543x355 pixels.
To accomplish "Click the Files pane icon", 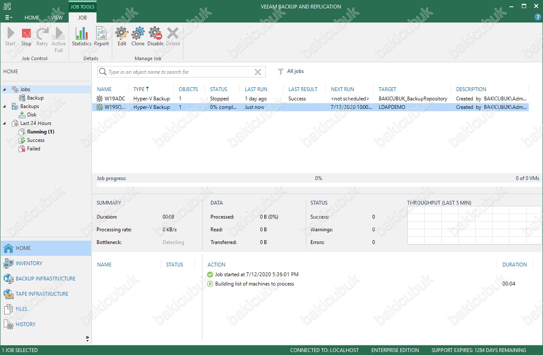I will 8,309.
